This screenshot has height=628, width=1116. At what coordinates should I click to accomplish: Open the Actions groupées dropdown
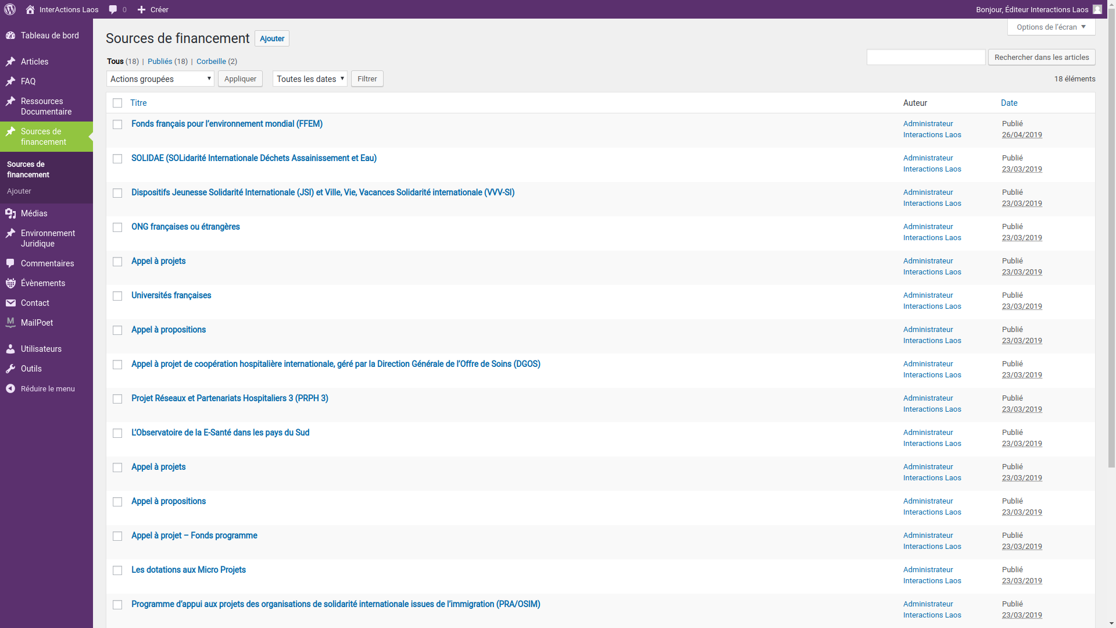(160, 78)
